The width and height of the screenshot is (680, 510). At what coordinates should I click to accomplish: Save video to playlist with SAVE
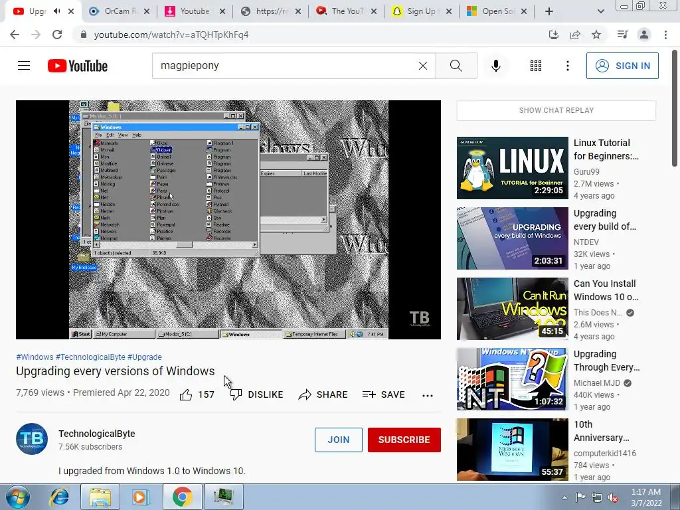[x=384, y=394]
